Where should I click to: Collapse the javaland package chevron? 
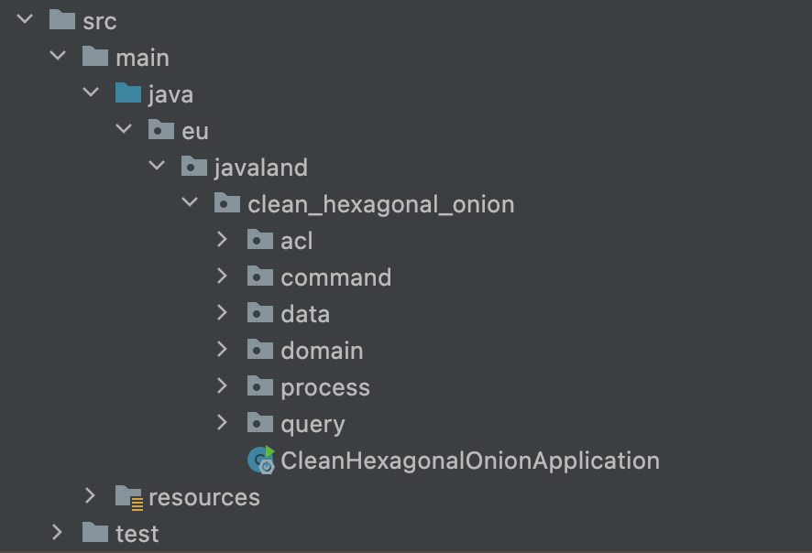[157, 166]
